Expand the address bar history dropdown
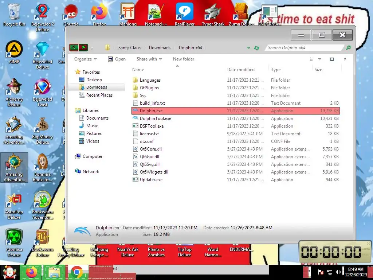 pos(248,48)
